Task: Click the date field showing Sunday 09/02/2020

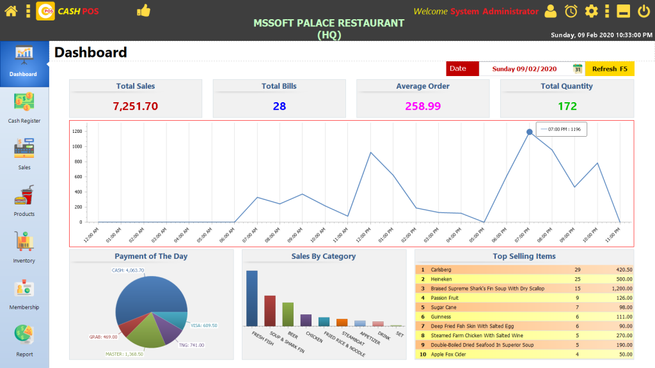Action: tap(524, 69)
